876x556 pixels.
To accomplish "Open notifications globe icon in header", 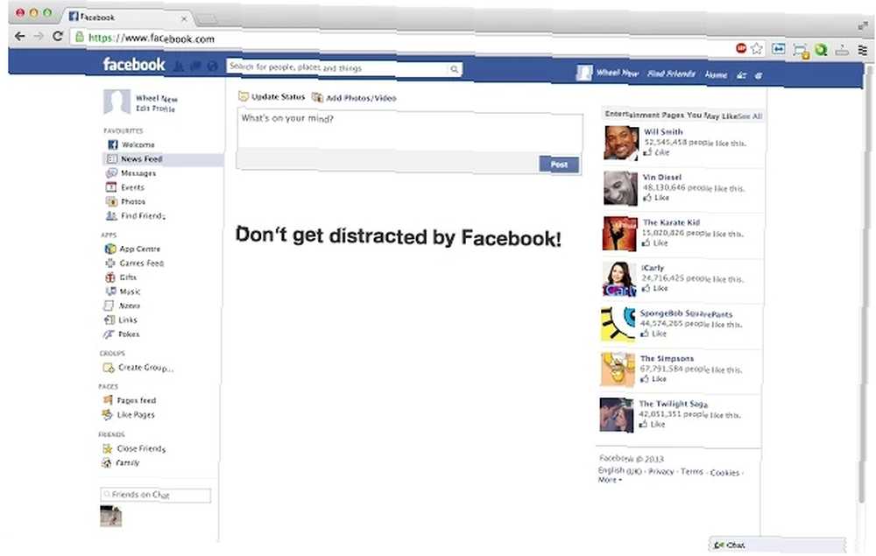I will point(212,66).
